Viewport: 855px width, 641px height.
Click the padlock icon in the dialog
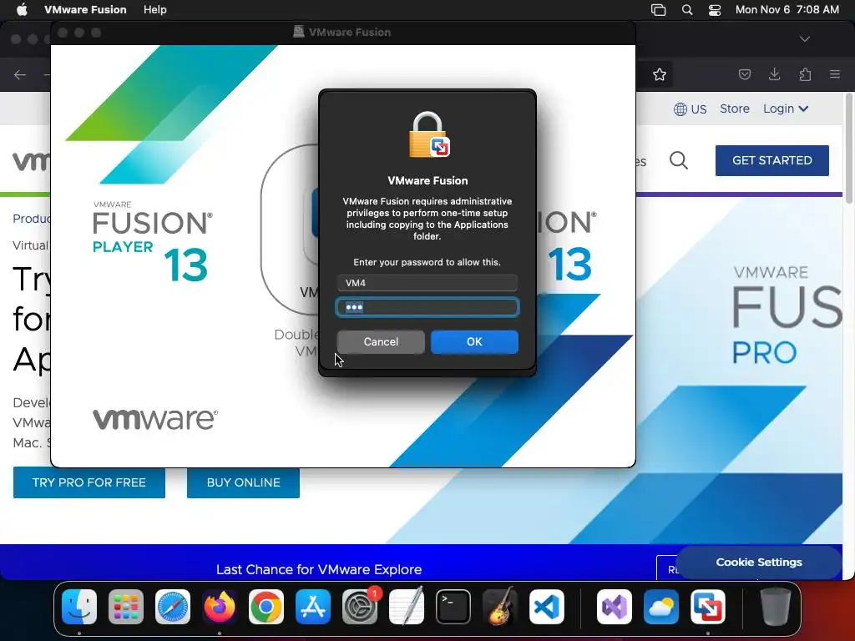pos(428,134)
